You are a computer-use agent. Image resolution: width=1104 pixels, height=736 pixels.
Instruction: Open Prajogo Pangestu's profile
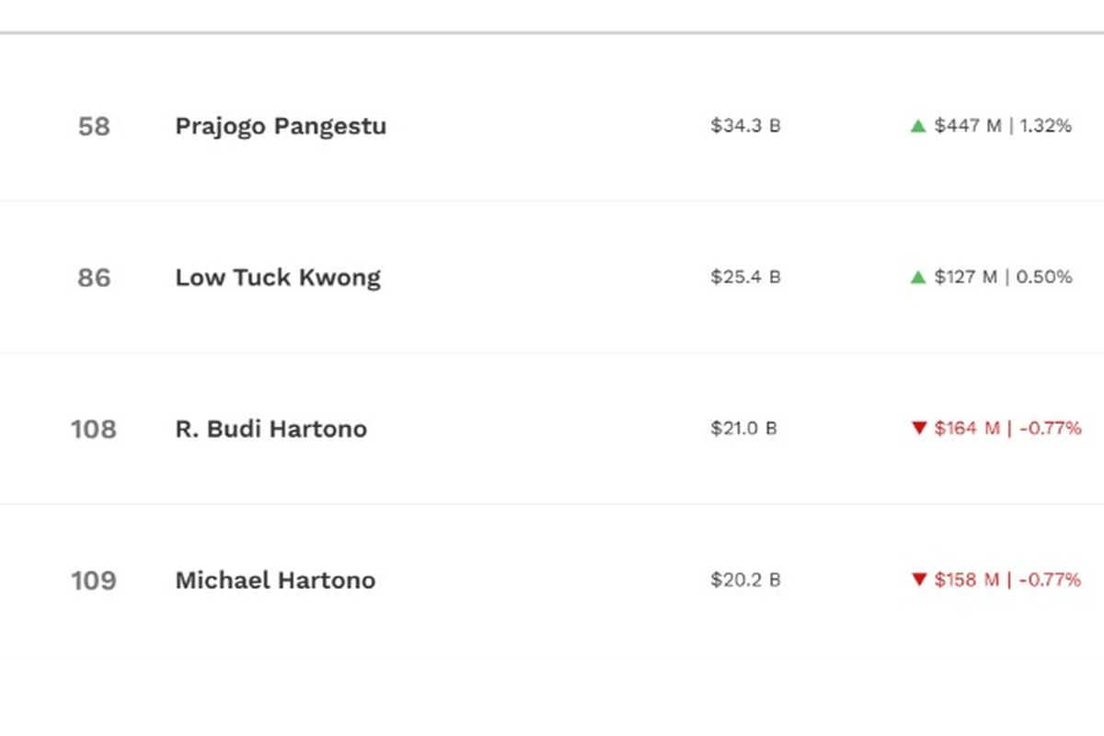(281, 127)
